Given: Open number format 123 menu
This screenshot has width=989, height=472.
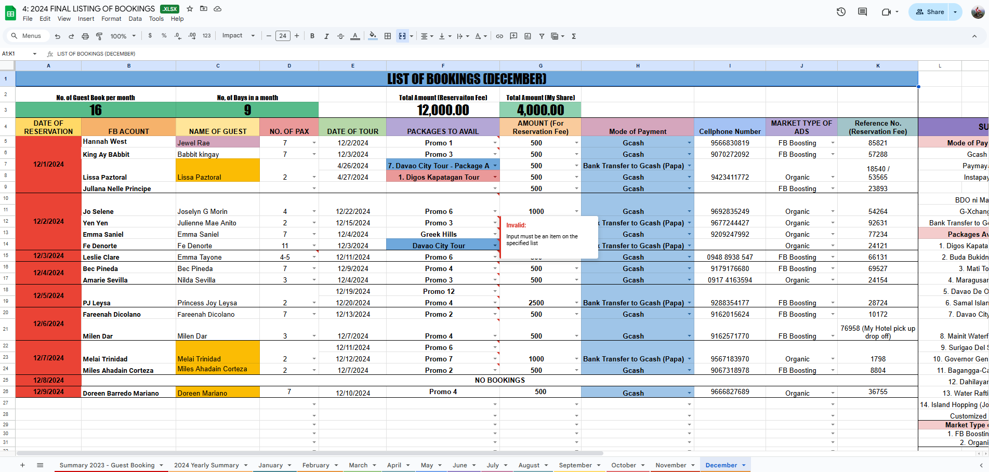Looking at the screenshot, I should (206, 36).
